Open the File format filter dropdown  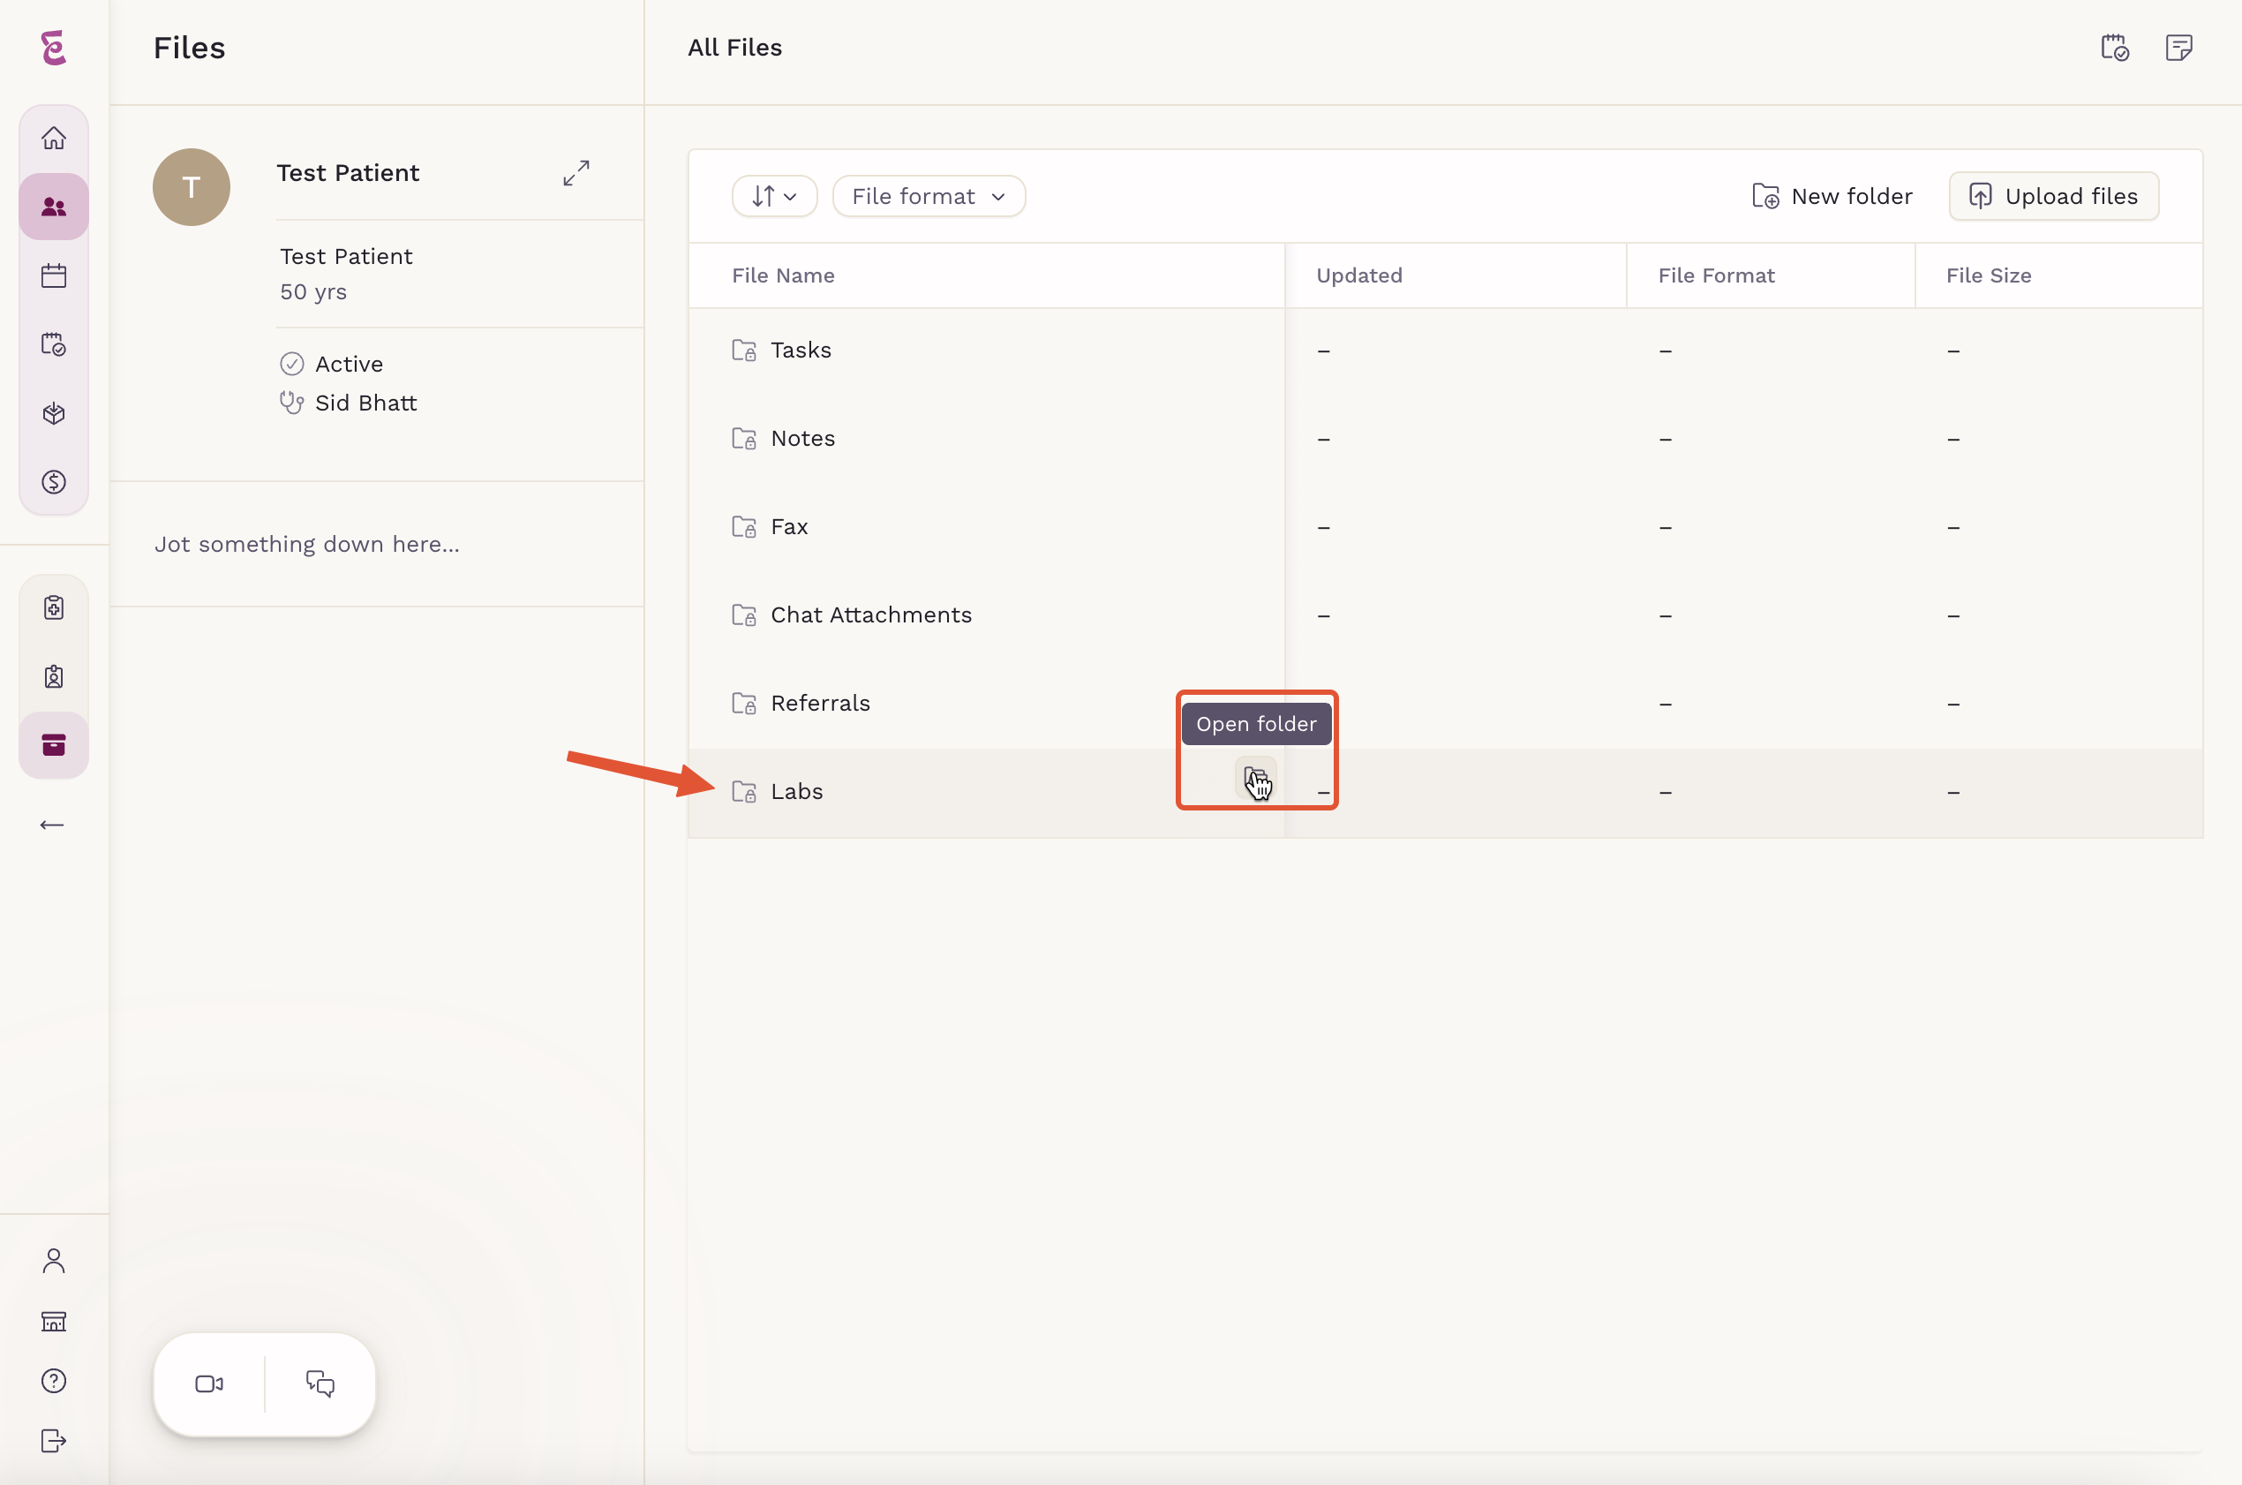(929, 196)
